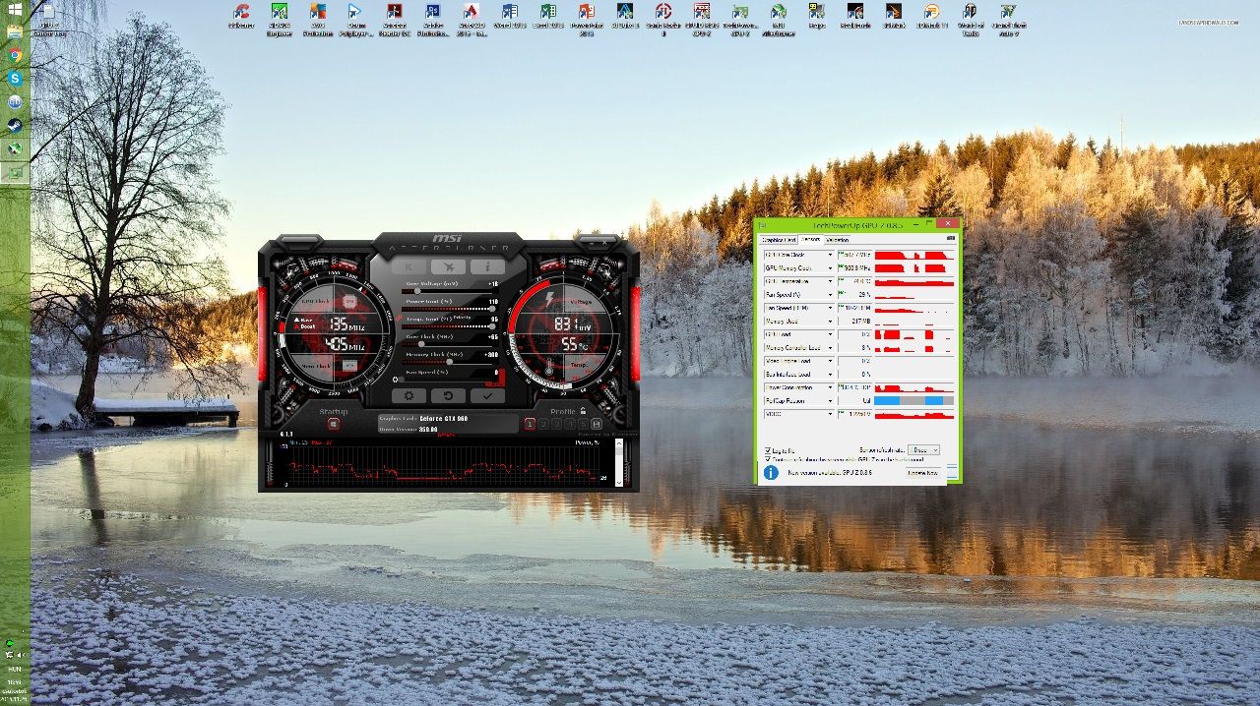
Task: Toggle link icon beside Temp Limit slider
Action: pyautogui.click(x=400, y=319)
